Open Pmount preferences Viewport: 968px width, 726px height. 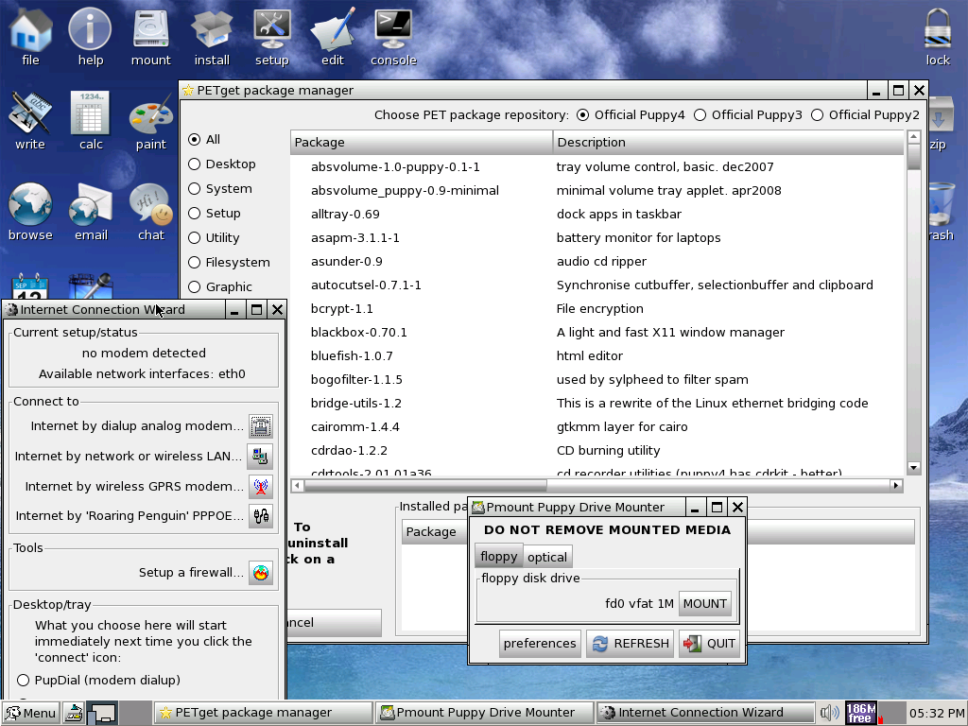[540, 644]
